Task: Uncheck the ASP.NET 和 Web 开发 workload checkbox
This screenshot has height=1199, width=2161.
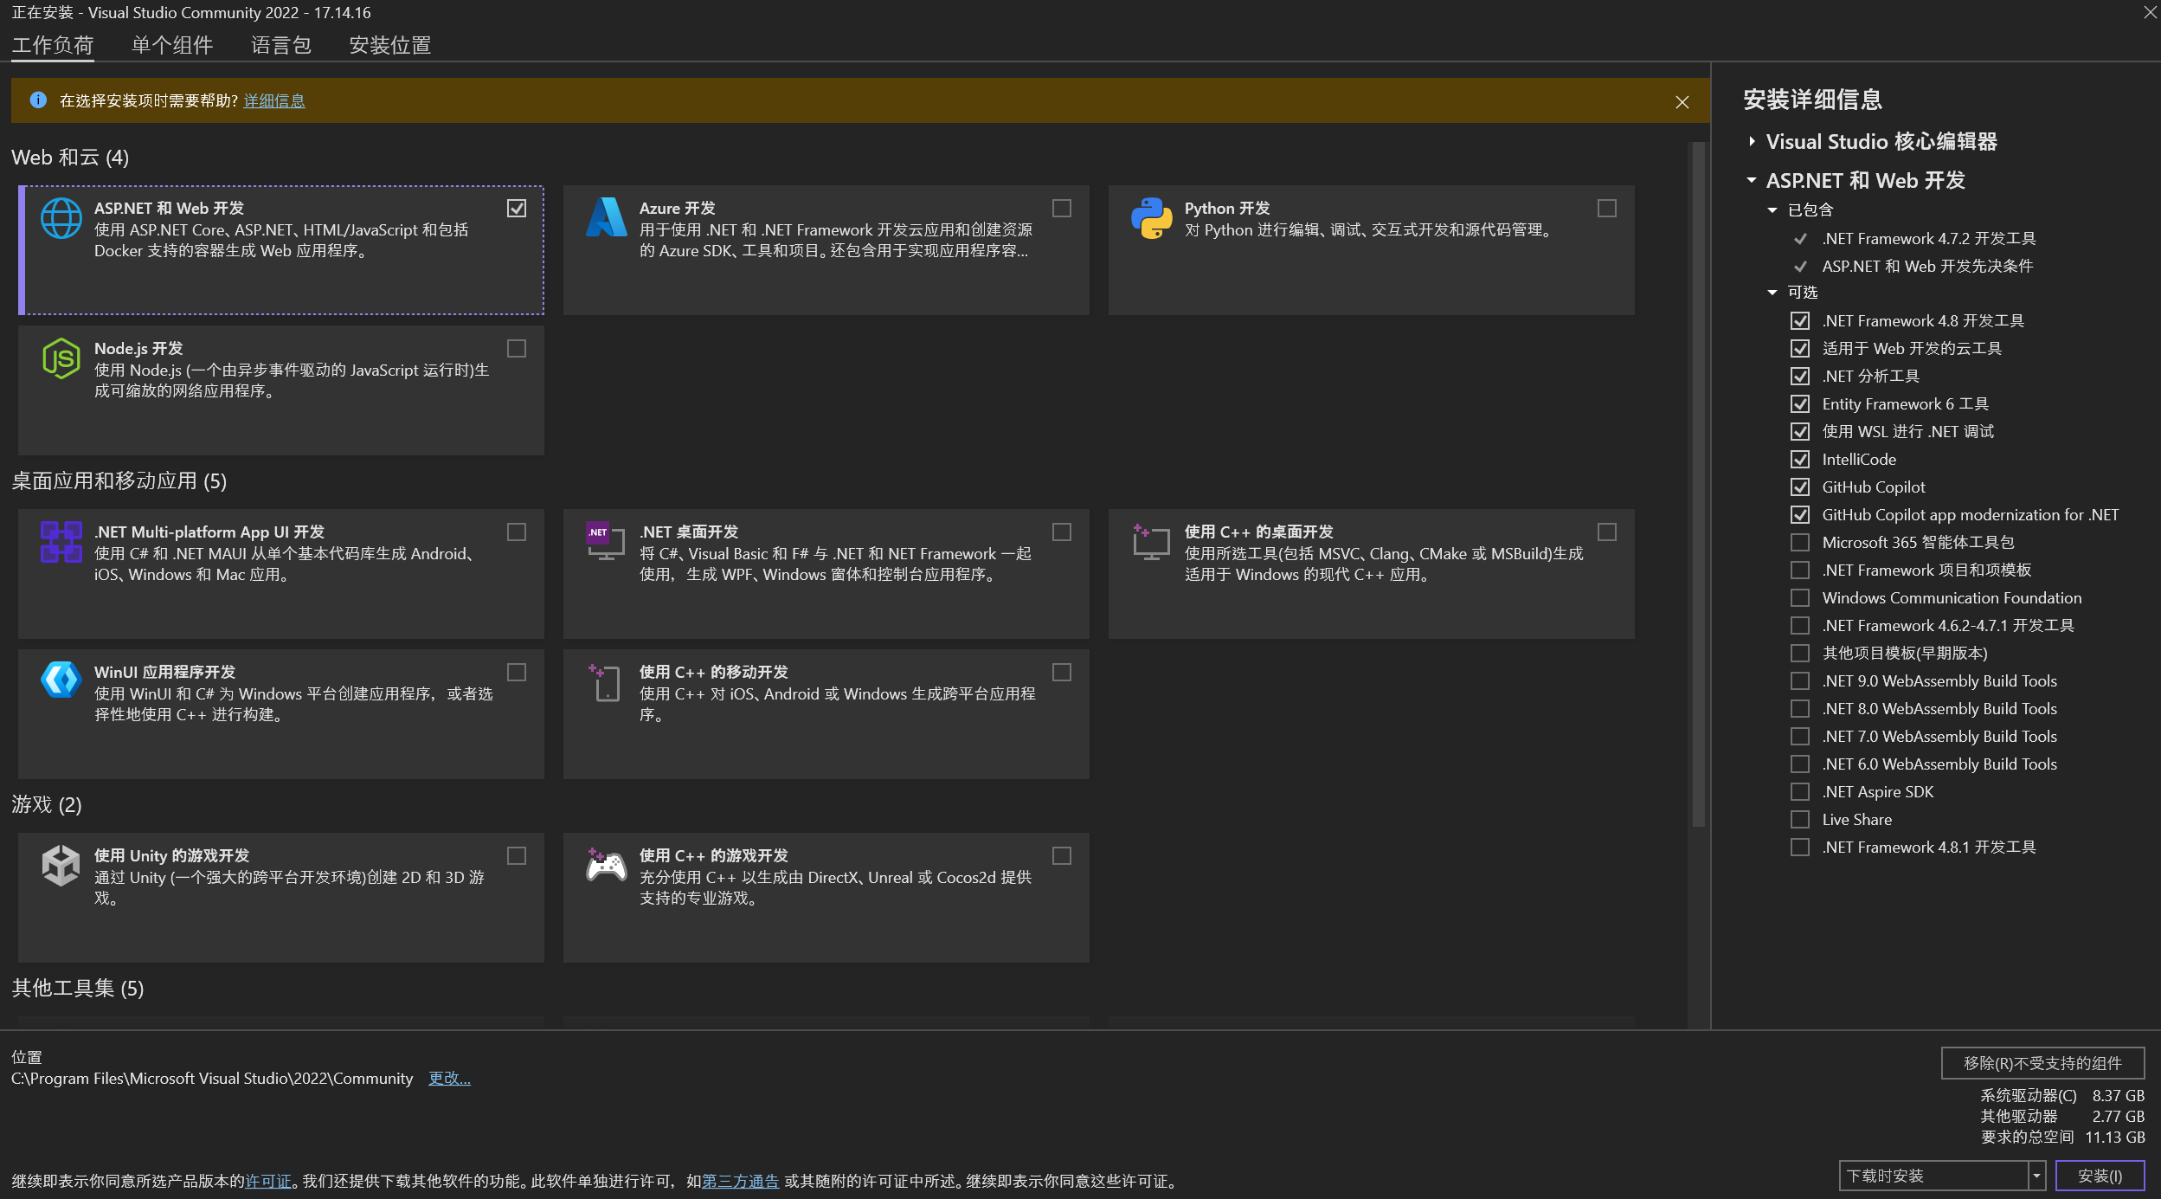Action: (517, 209)
